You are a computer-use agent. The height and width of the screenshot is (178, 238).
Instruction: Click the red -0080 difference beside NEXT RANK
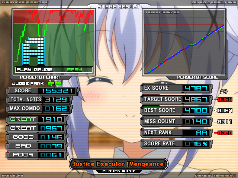click(223, 133)
